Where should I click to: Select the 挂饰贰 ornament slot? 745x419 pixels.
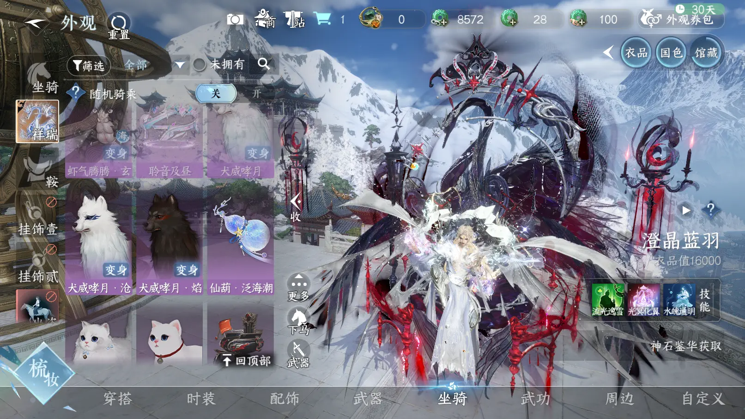38,264
